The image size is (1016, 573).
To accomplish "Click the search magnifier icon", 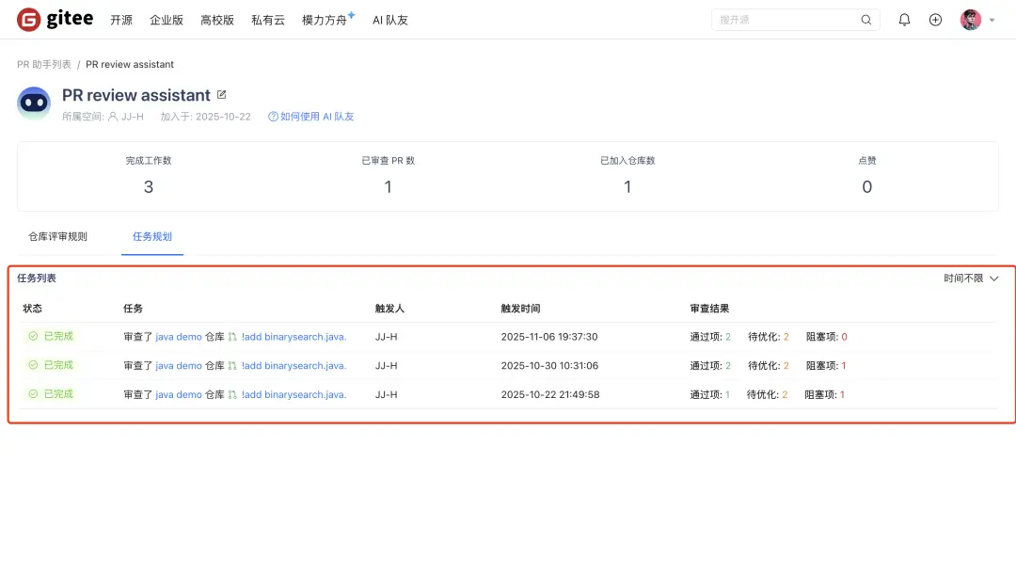I will coord(865,20).
